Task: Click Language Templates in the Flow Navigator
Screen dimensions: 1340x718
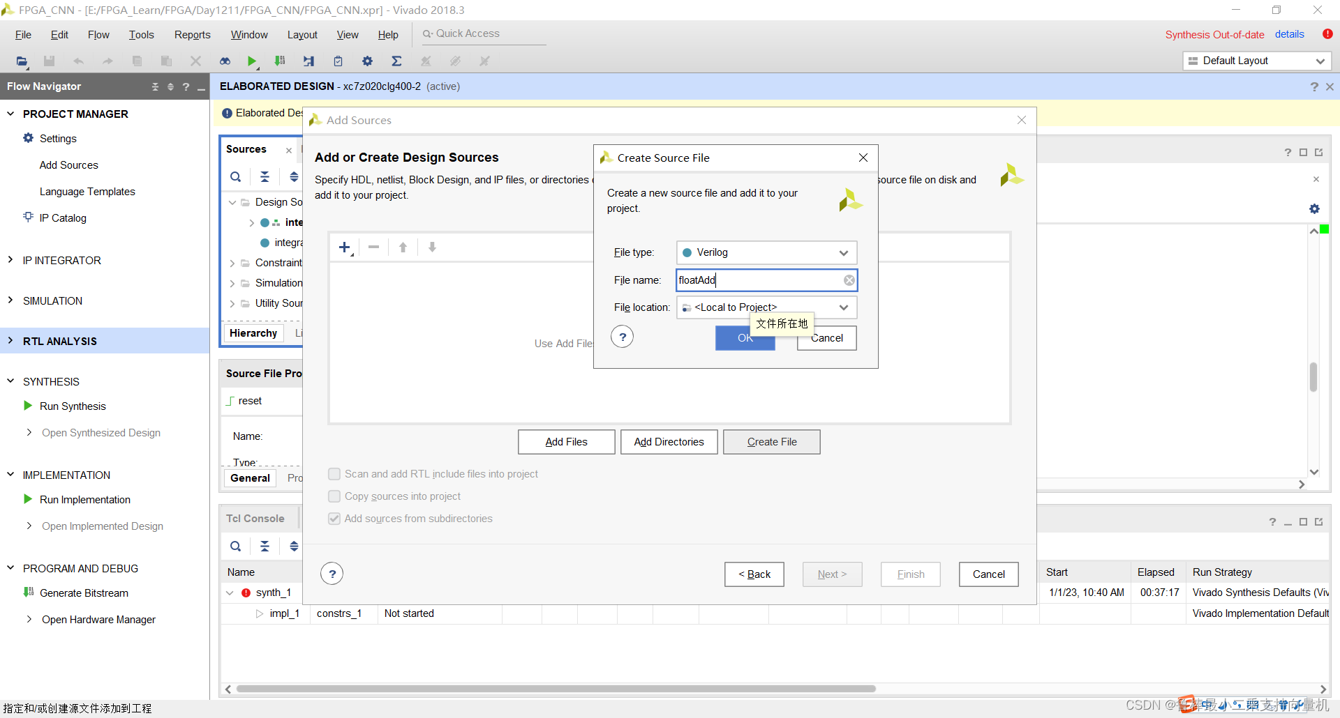Action: (87, 192)
